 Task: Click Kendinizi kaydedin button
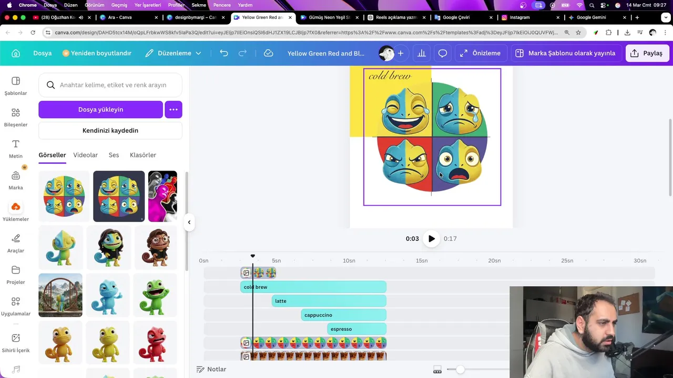110,130
